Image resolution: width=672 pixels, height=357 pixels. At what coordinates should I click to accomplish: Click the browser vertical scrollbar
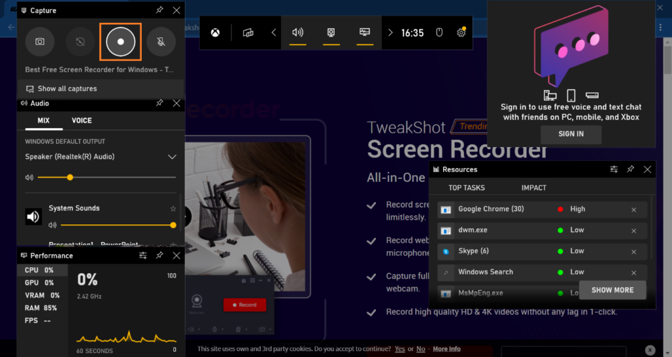point(667,60)
